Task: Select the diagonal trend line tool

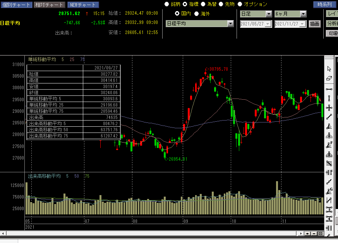Action: pyautogui.click(x=329, y=117)
